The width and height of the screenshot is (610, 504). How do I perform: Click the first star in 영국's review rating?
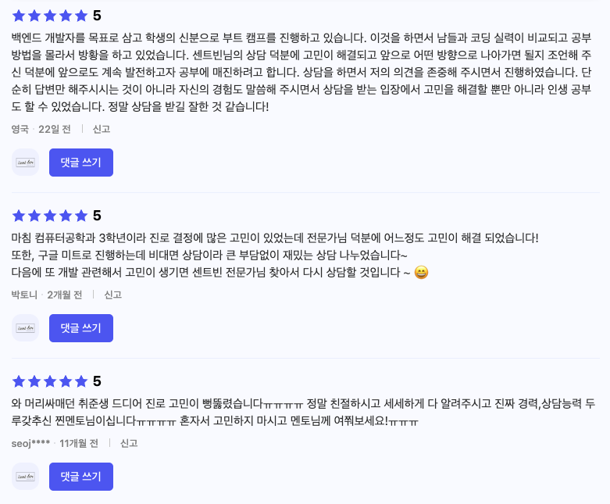point(19,16)
